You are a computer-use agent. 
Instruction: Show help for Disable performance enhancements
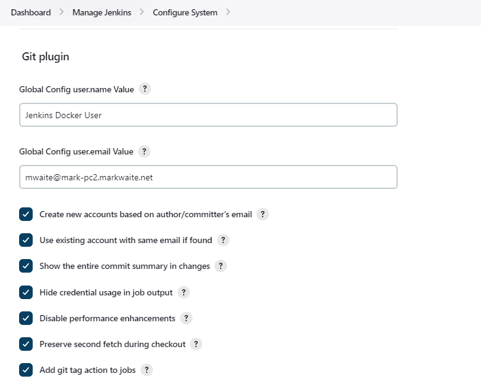pyautogui.click(x=186, y=319)
